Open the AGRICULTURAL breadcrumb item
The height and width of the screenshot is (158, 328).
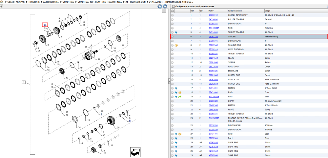(x=51, y=2)
